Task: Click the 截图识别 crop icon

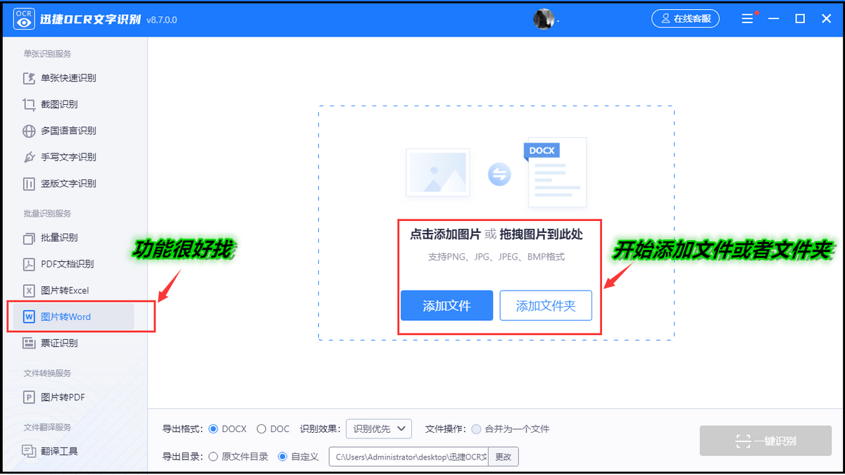Action: tap(29, 104)
